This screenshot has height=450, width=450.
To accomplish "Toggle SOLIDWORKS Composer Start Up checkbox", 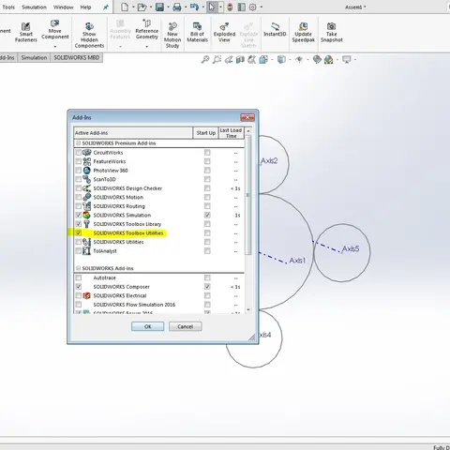I will point(207,287).
